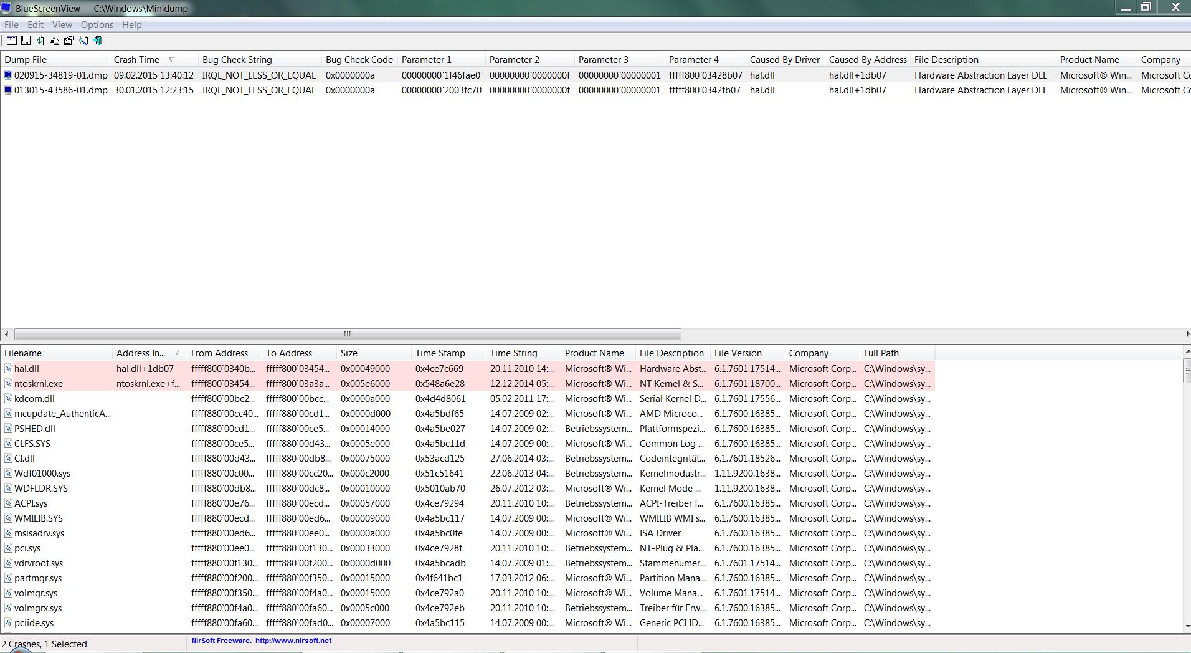Click the upper pane horizontal scrollbar thumb

[348, 334]
